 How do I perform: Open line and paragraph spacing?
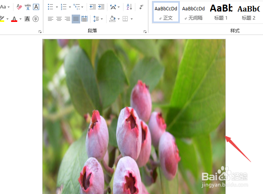tap(98, 19)
